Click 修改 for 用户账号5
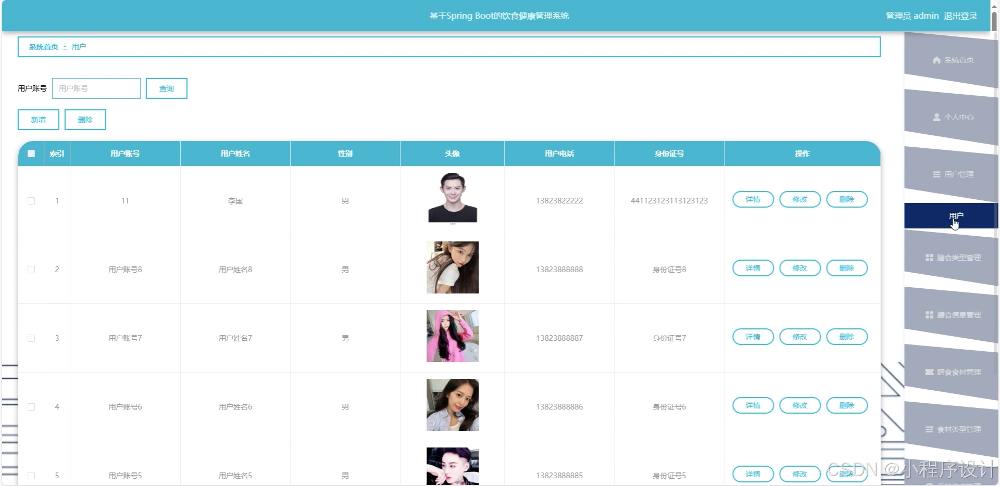The width and height of the screenshot is (1000, 486). point(800,474)
